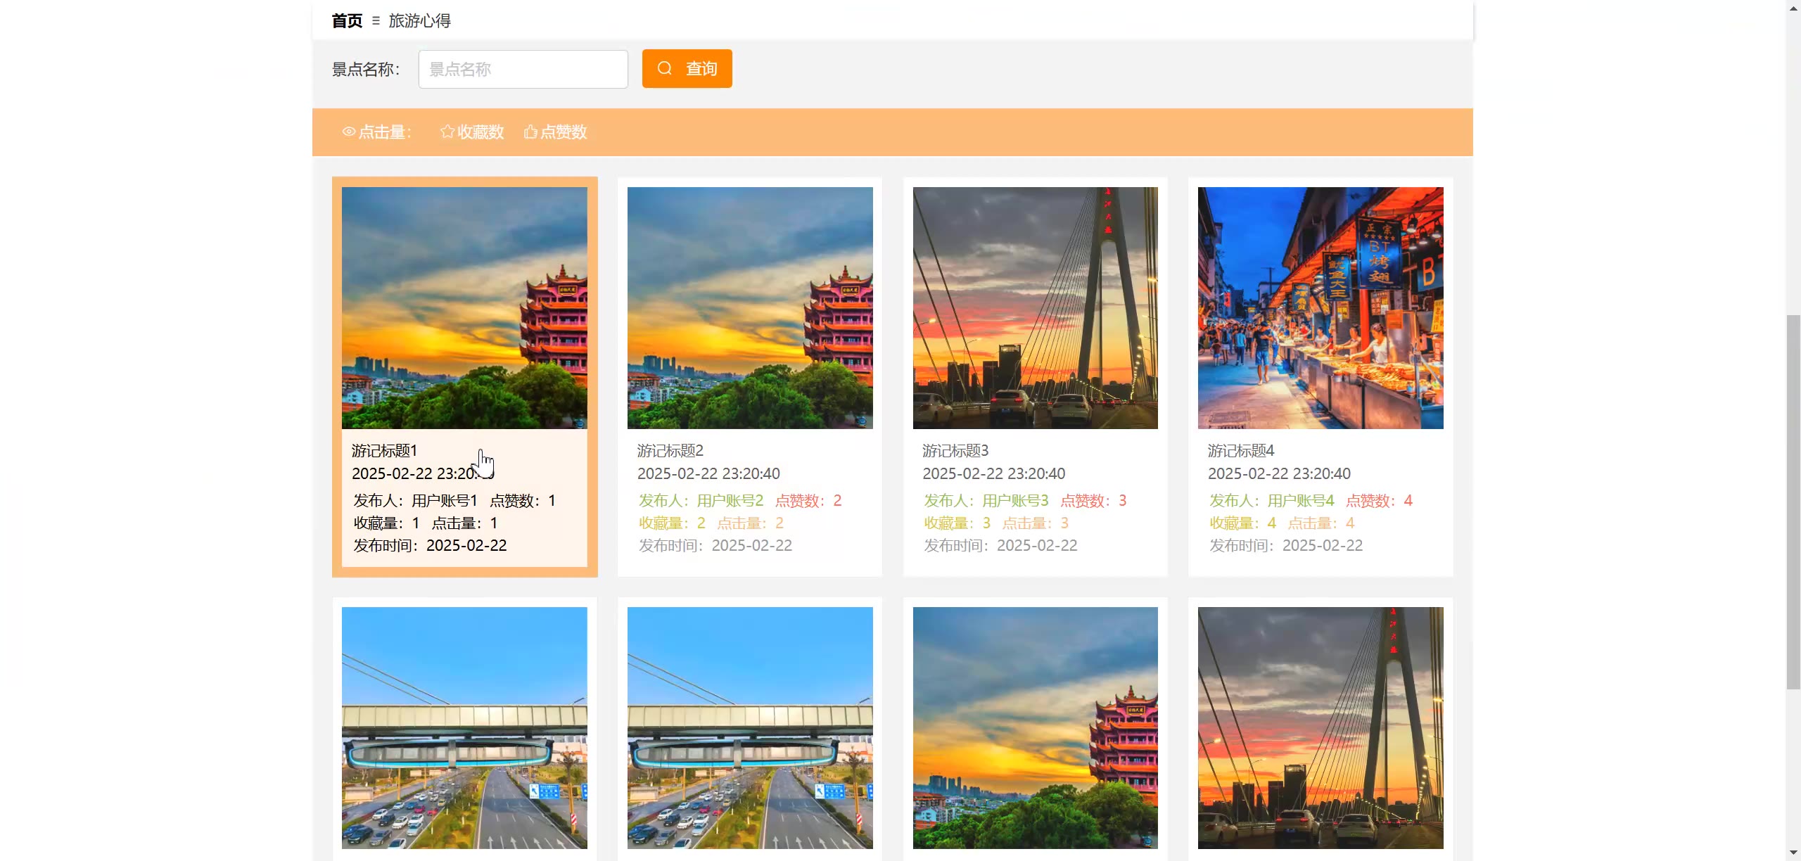The width and height of the screenshot is (1801, 861).
Task: Open first monorail image in second row
Action: click(464, 727)
